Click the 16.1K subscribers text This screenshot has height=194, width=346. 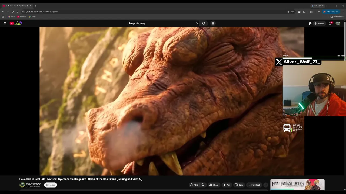[33, 186]
